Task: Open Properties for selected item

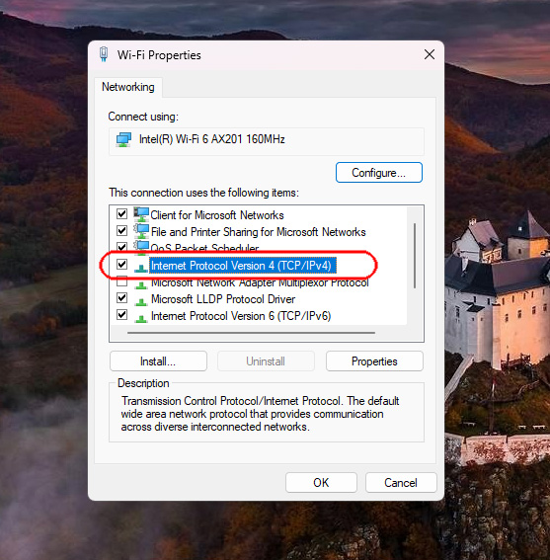Action: pos(374,361)
